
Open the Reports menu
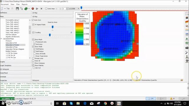(x=25, y=4)
